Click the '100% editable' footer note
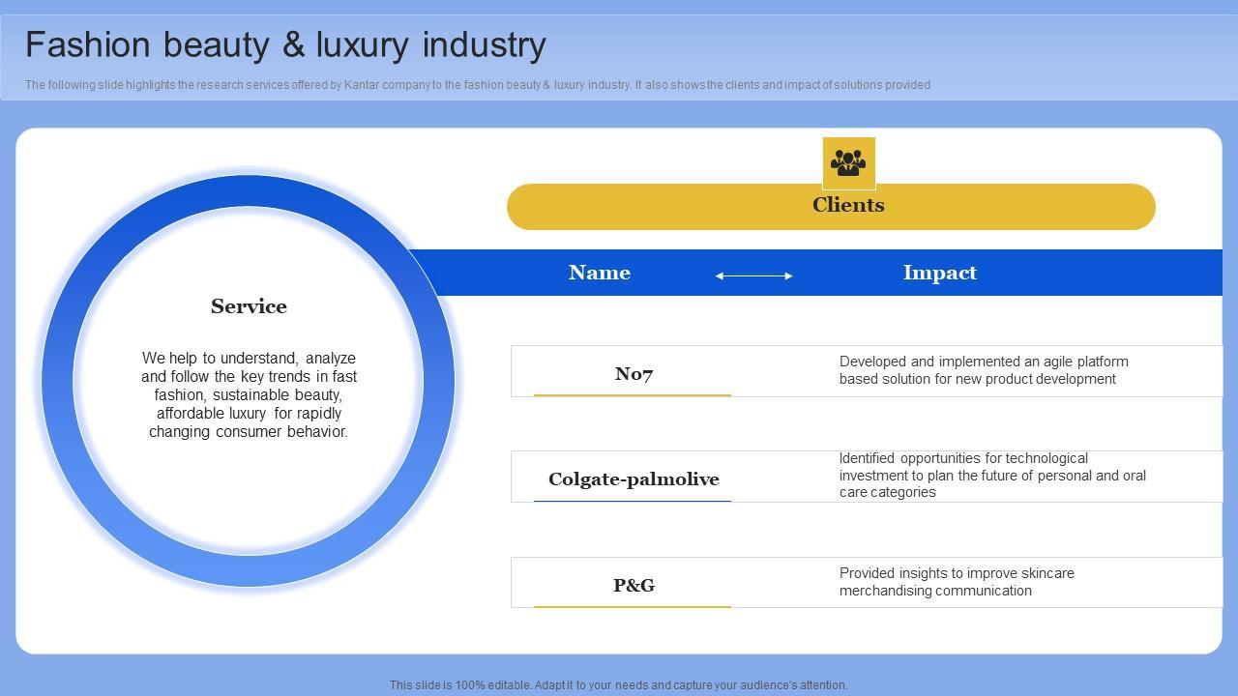The image size is (1238, 696). pyautogui.click(x=619, y=685)
